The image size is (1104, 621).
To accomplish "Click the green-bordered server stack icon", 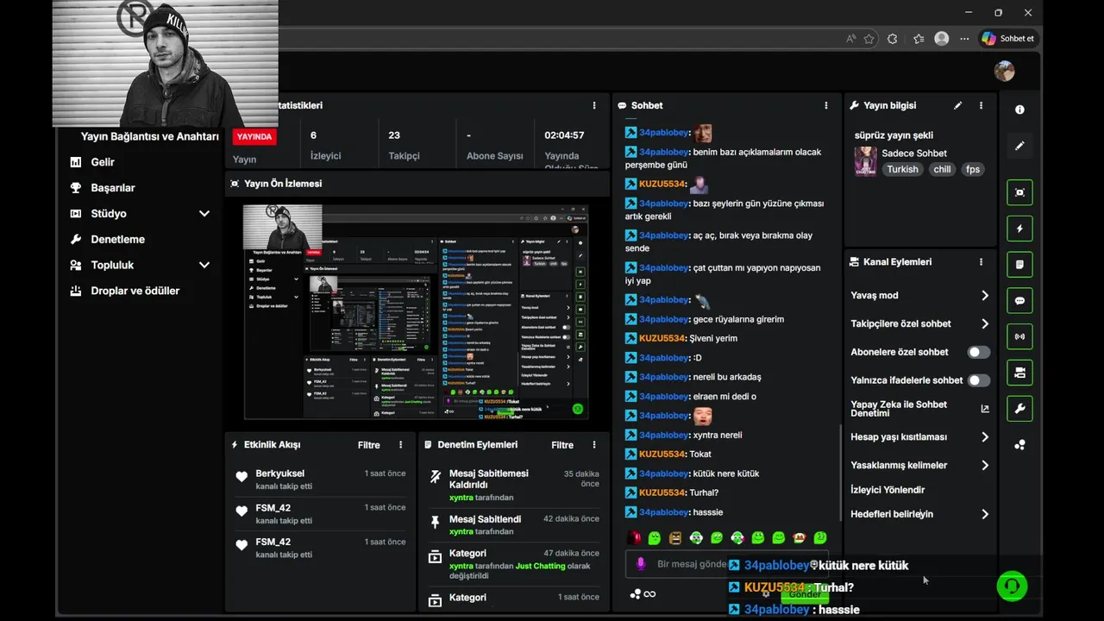I will click(1019, 373).
